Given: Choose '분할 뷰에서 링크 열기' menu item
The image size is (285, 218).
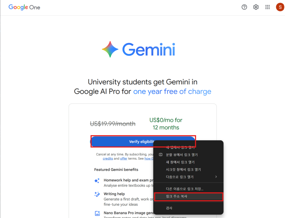Looking at the screenshot, I should 182,155.
